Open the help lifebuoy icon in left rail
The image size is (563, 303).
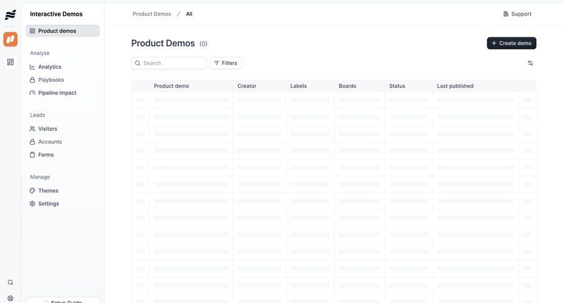coord(11,299)
